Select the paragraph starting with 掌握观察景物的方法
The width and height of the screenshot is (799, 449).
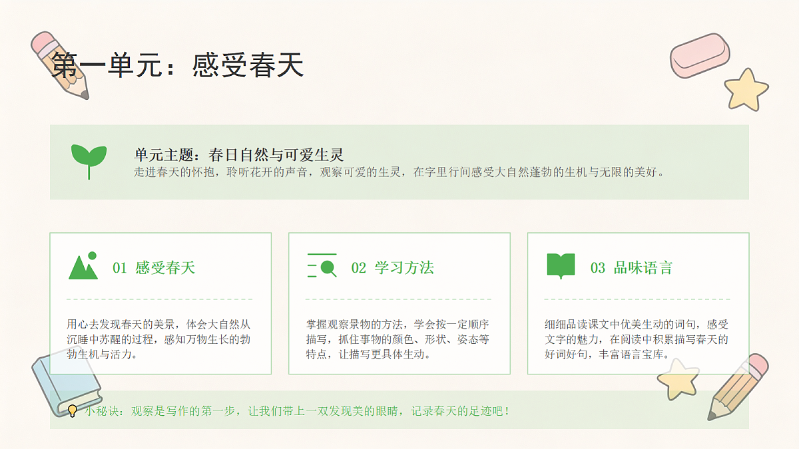tap(398, 339)
